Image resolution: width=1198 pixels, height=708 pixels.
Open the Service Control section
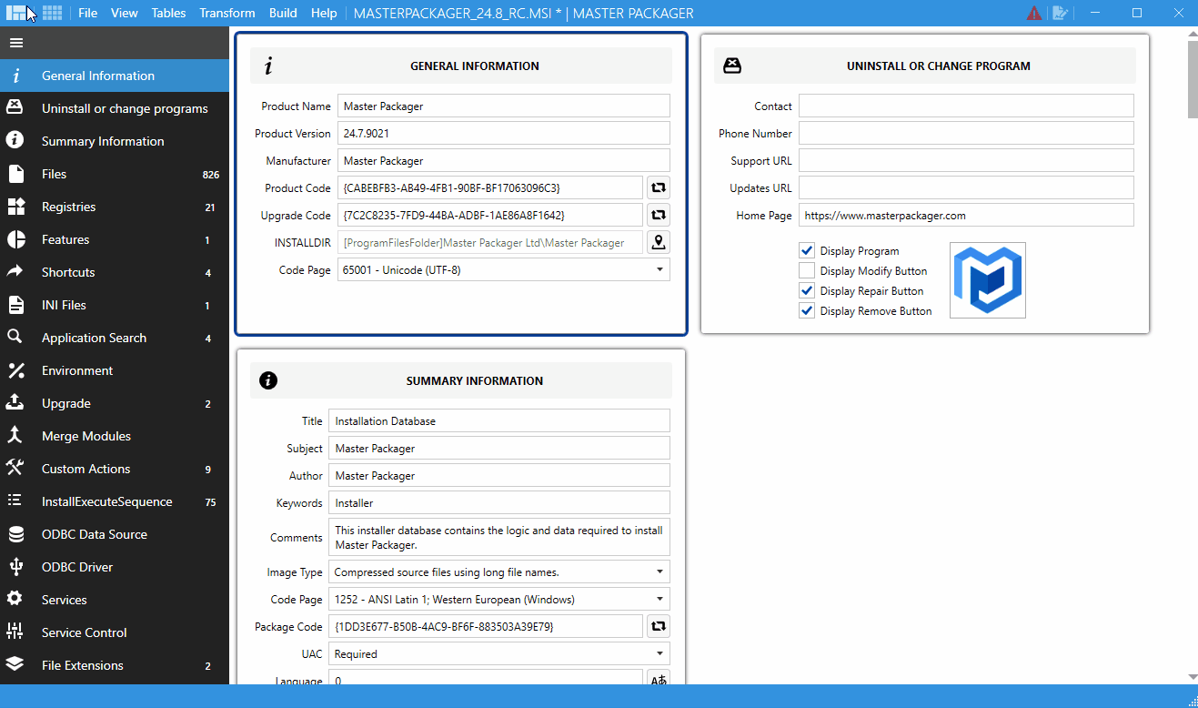coord(115,632)
